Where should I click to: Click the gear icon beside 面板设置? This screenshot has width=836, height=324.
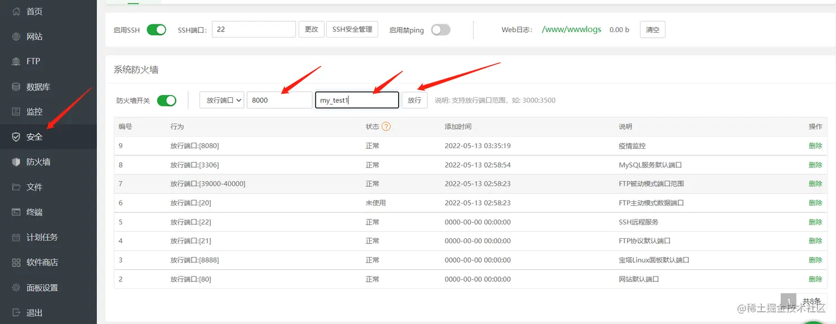16,288
